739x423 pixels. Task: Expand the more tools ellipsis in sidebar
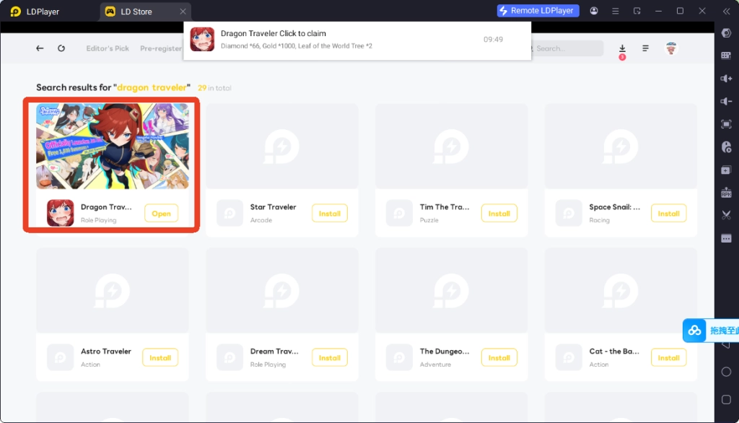(726, 238)
